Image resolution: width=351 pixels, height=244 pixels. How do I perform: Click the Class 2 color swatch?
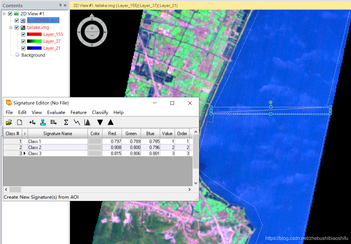coord(95,147)
